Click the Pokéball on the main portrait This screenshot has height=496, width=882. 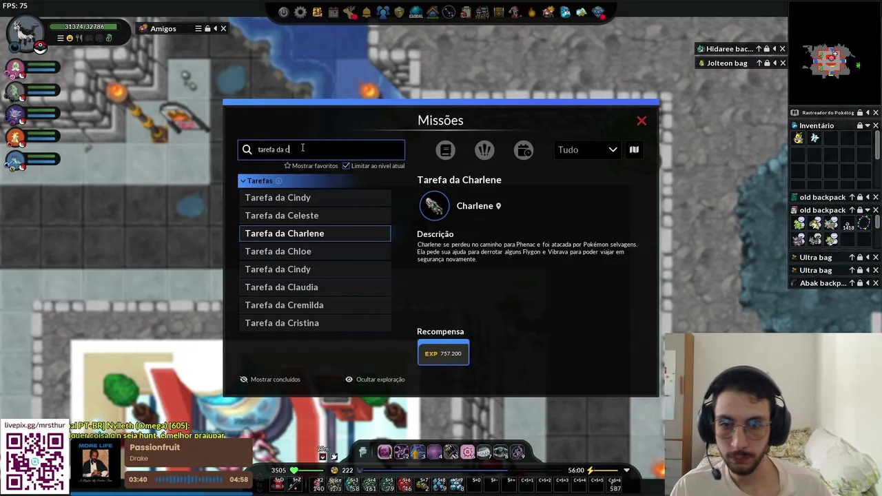tap(40, 47)
